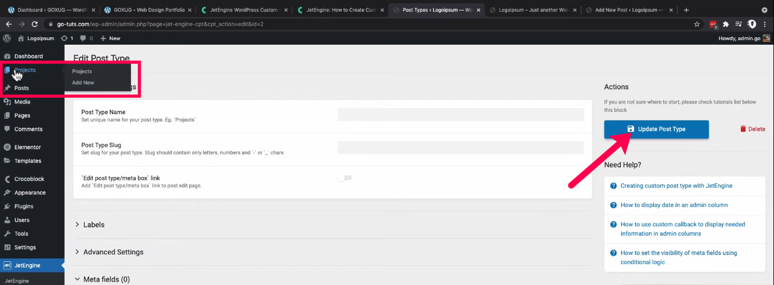Open the Media library menu item

click(x=23, y=102)
